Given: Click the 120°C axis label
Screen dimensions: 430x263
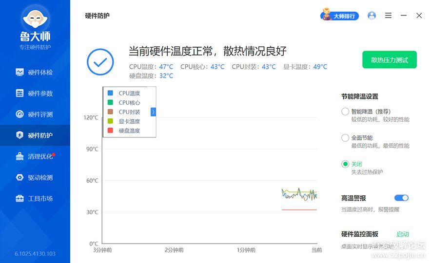Looking at the screenshot, I should (x=91, y=117).
